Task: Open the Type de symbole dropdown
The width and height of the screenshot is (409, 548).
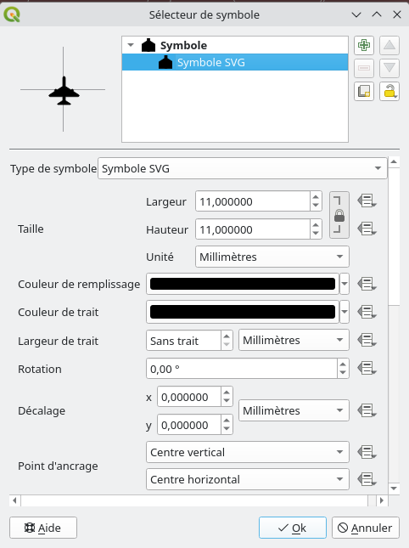Action: (243, 168)
